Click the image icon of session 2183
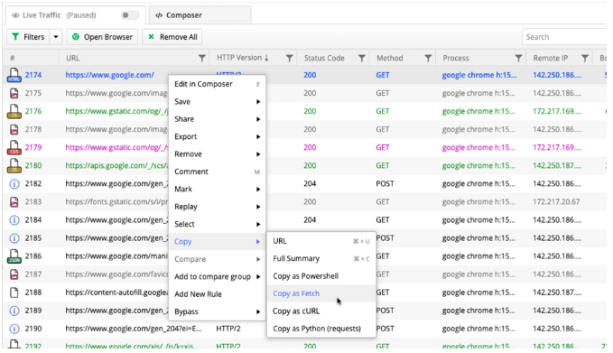This screenshot has height=353, width=613. pos(14,201)
